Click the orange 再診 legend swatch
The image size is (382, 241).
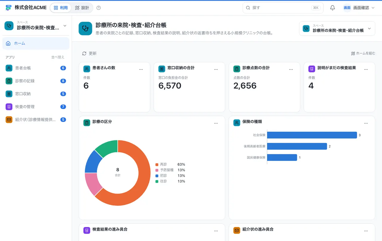pos(157,164)
